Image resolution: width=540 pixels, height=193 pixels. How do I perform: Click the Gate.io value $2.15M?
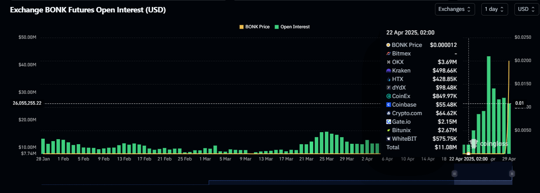(x=447, y=122)
